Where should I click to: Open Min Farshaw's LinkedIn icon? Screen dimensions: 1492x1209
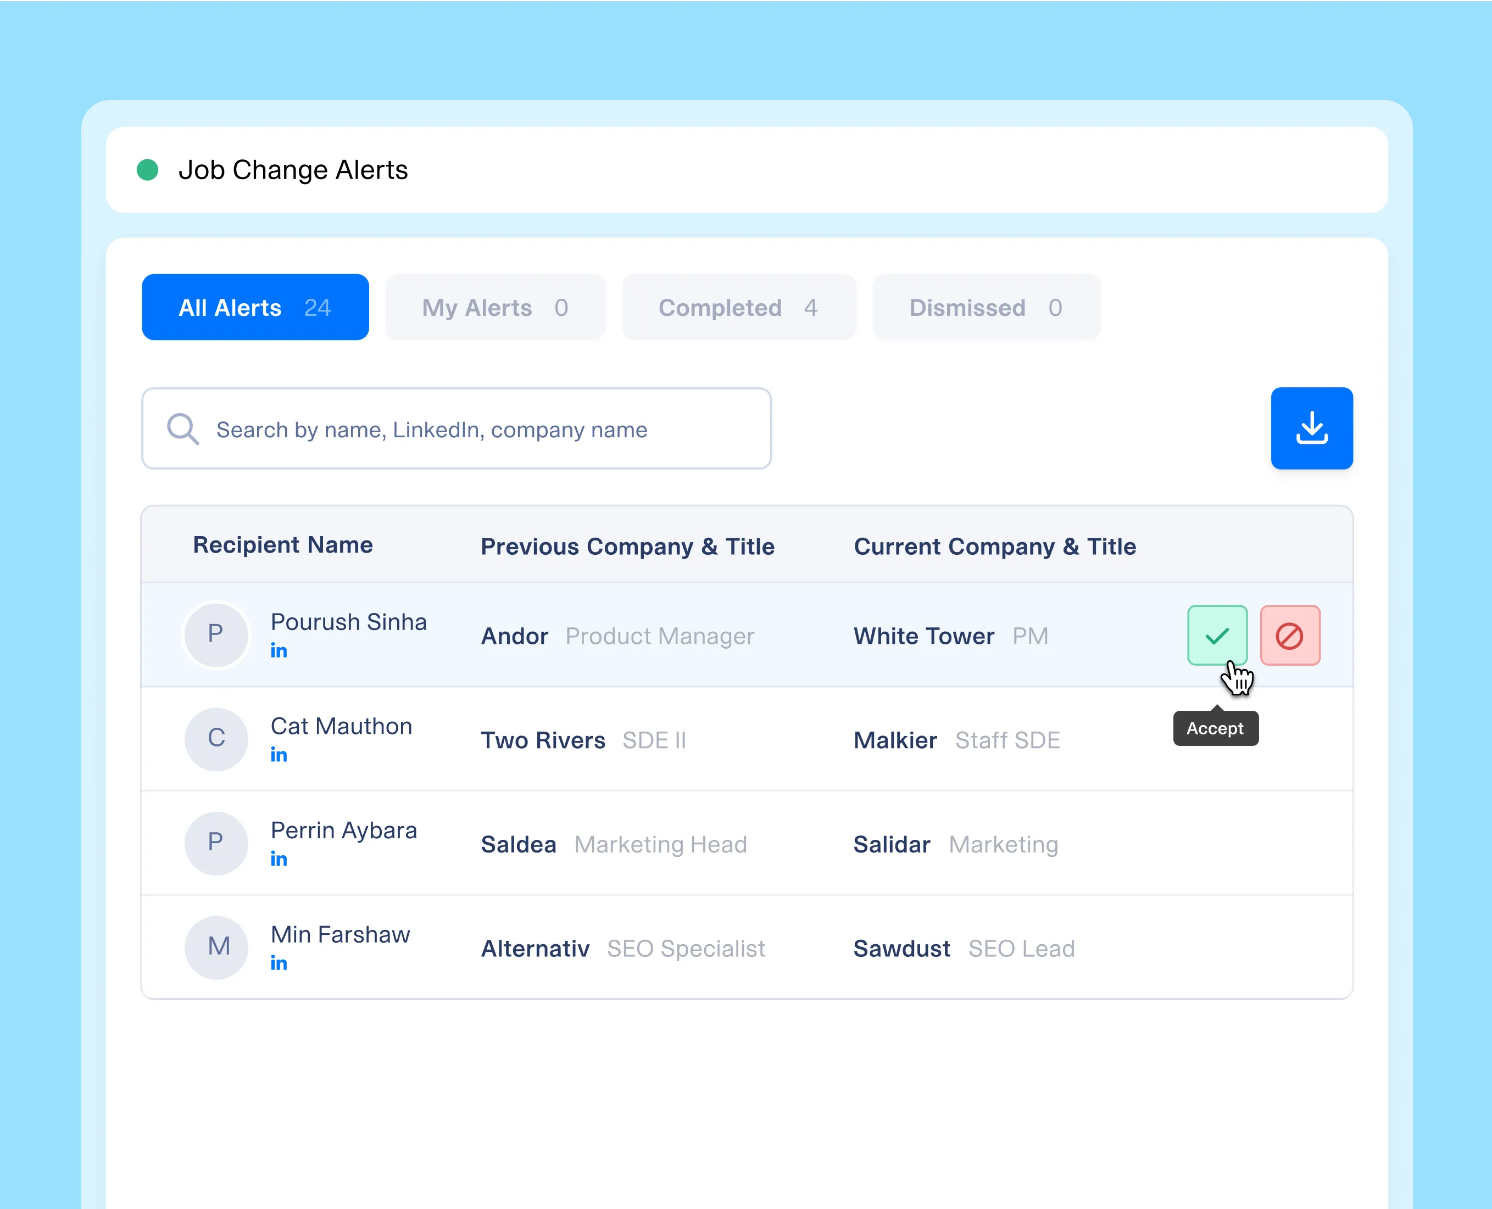point(279,963)
